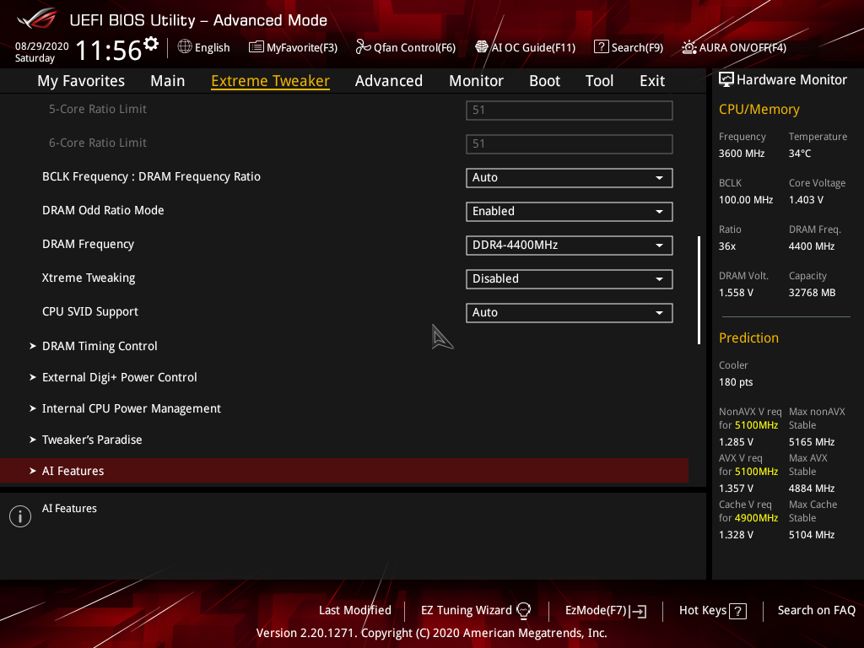
Task: Open the Tool tab
Action: pyautogui.click(x=600, y=81)
